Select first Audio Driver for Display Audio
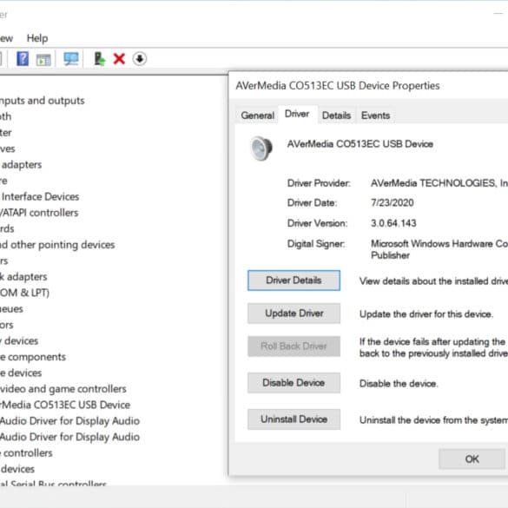Screen dimensions: 508x508 click(x=70, y=421)
